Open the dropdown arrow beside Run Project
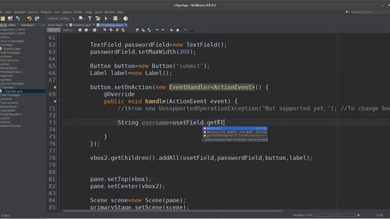Image resolution: width=390 pixels, height=219 pixels. tap(110, 19)
